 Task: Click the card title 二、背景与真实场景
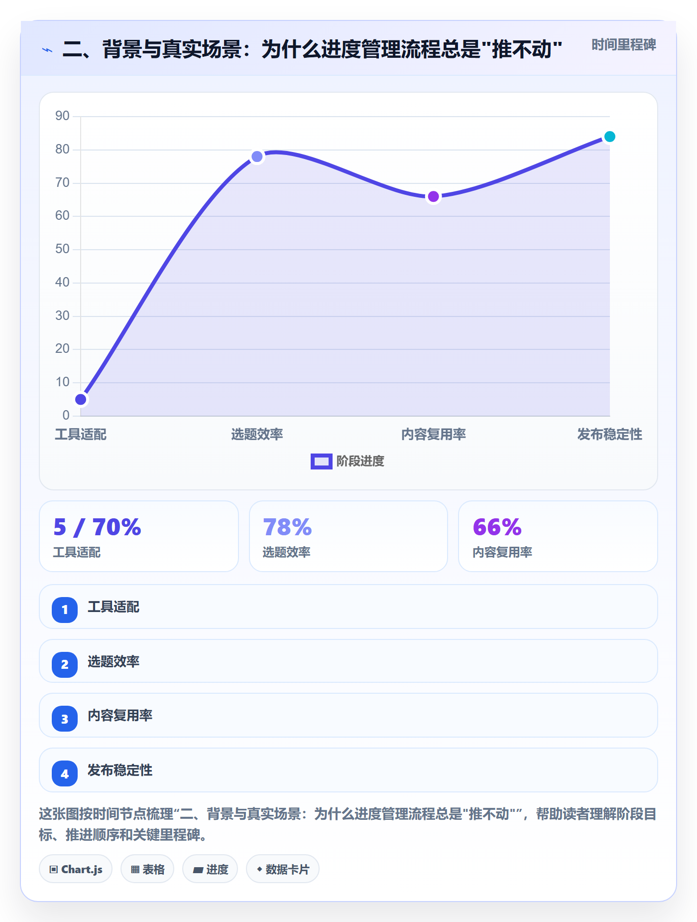pos(312,49)
